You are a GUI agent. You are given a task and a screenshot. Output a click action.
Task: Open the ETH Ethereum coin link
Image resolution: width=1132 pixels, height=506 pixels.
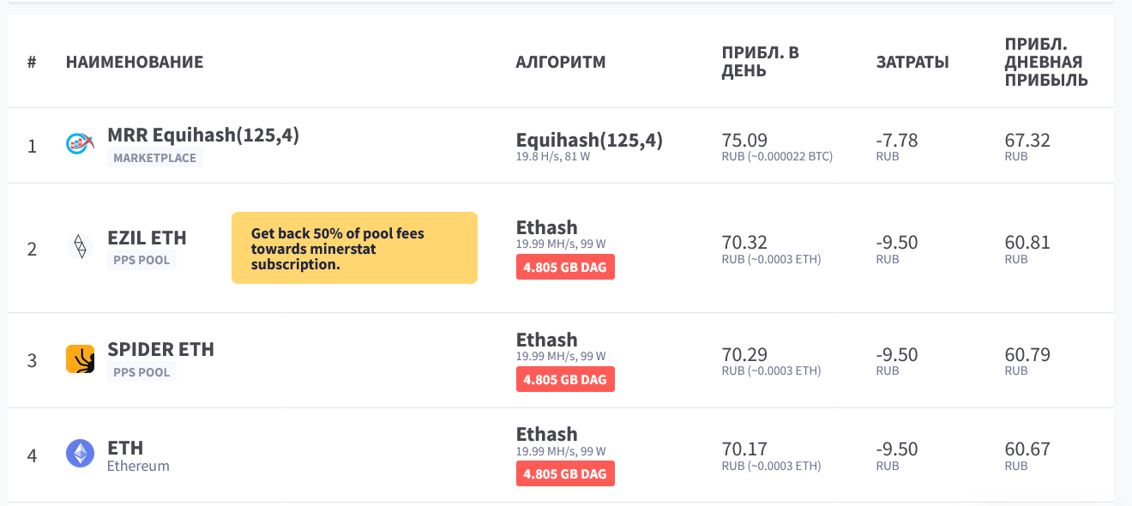[x=125, y=448]
